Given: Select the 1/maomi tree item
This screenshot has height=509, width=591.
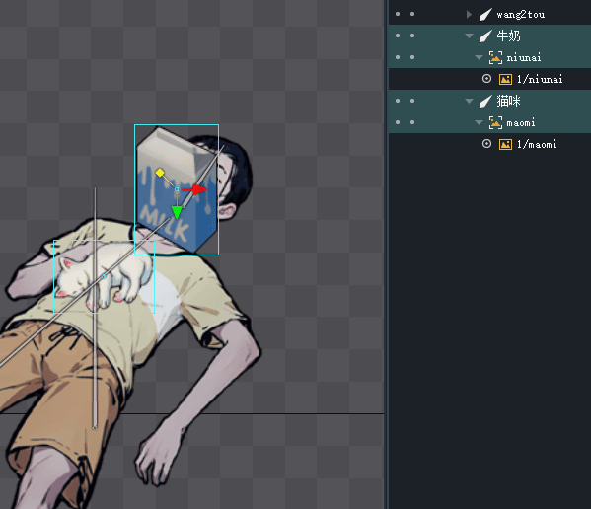Looking at the screenshot, I should click(537, 144).
